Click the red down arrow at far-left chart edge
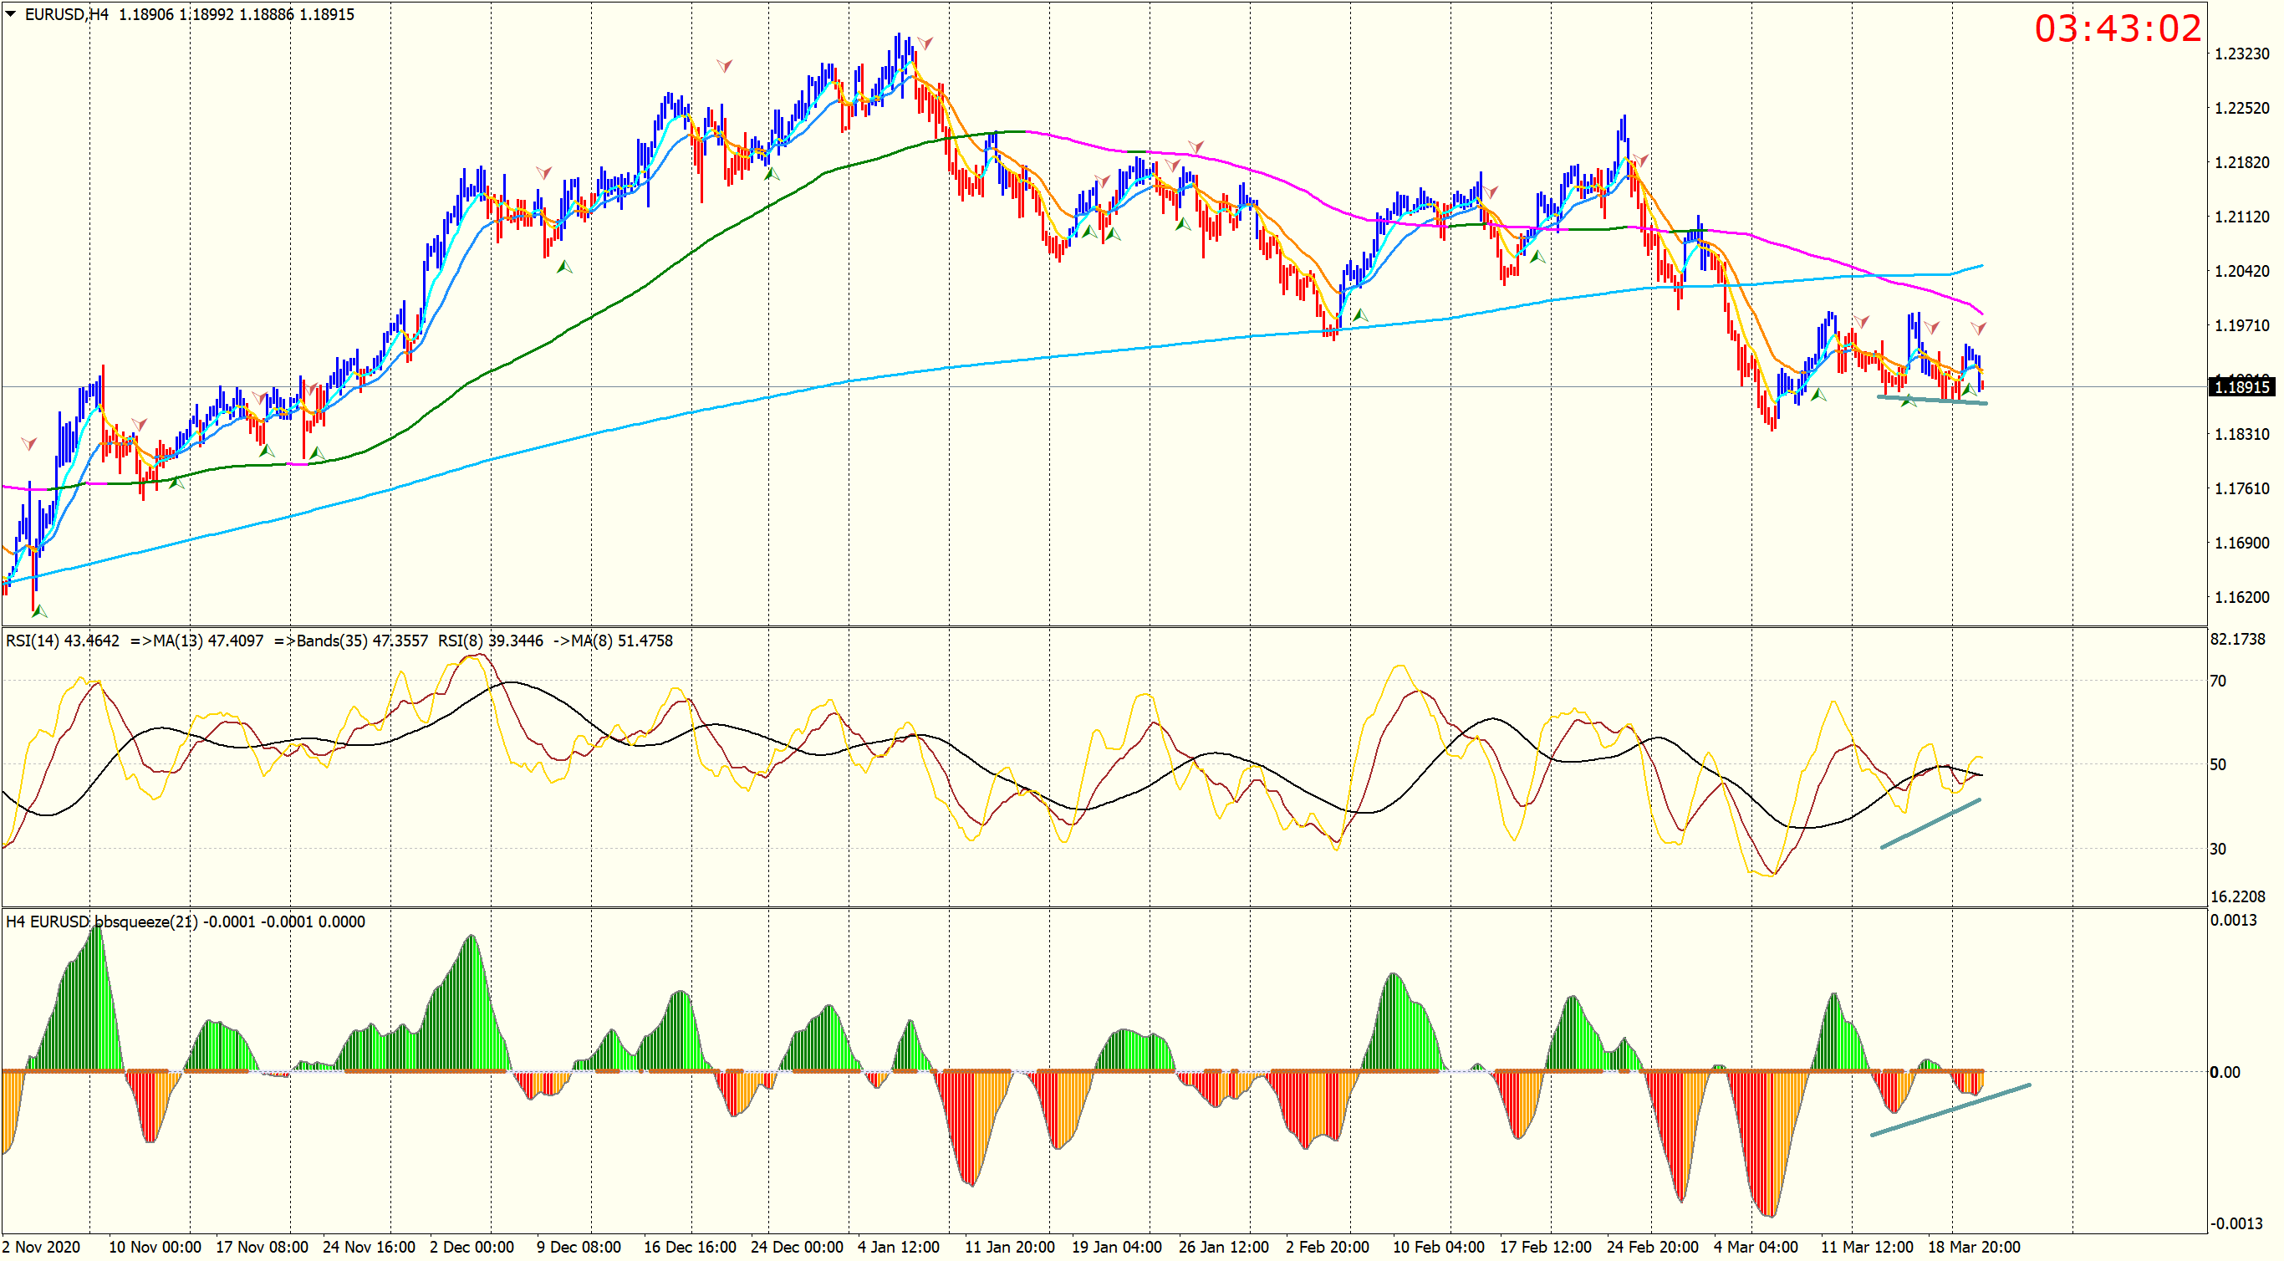2284x1261 pixels. coord(28,442)
